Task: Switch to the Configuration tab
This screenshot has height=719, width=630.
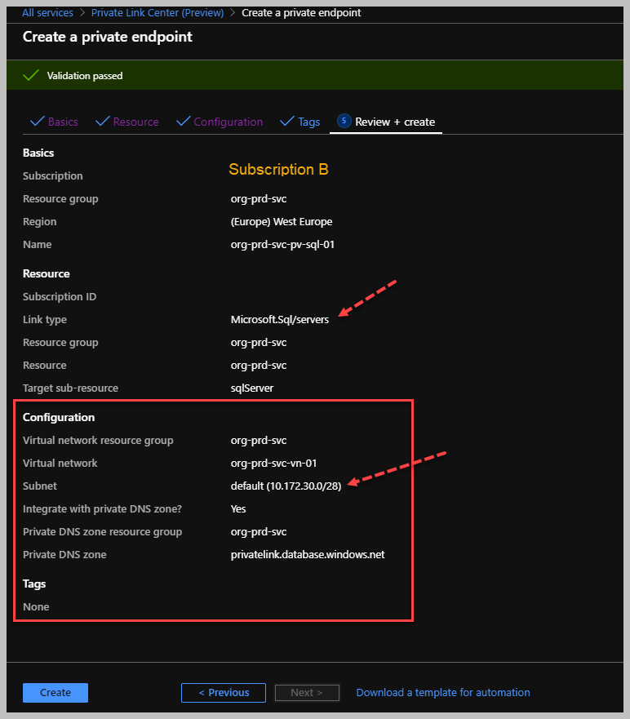Action: pos(228,122)
